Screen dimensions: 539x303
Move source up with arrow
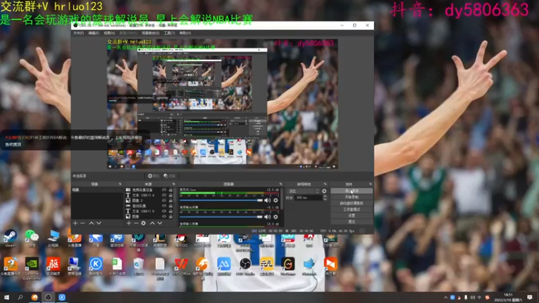152,224
